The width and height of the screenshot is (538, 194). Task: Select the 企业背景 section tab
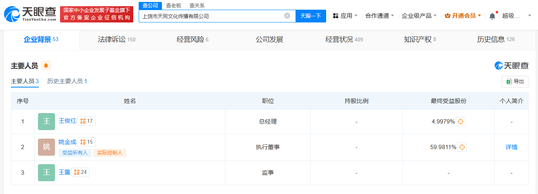click(41, 39)
